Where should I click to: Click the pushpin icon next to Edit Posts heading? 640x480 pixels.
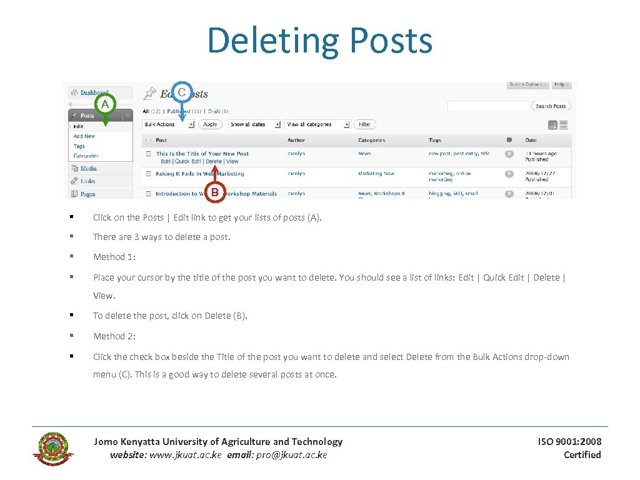click(149, 92)
